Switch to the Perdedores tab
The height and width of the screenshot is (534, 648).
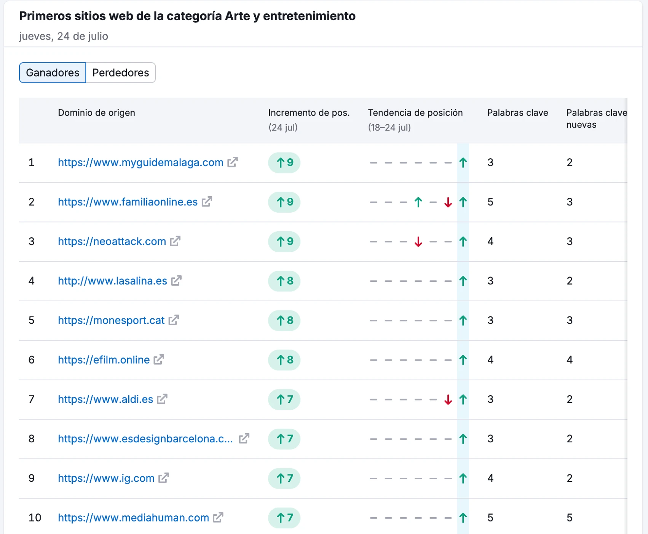[121, 73]
